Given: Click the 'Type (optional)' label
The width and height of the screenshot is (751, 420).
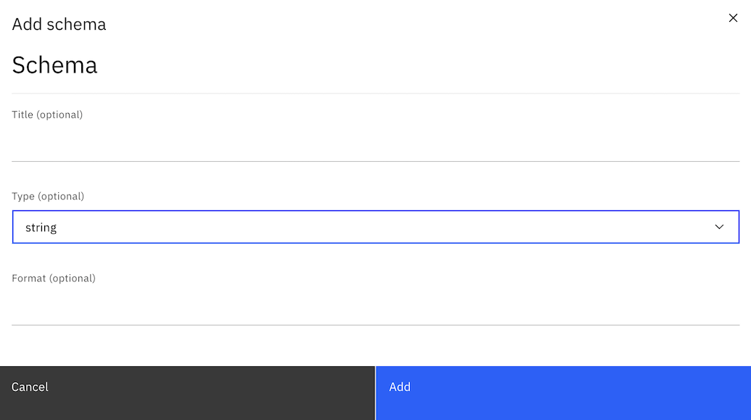Looking at the screenshot, I should click(x=48, y=197).
